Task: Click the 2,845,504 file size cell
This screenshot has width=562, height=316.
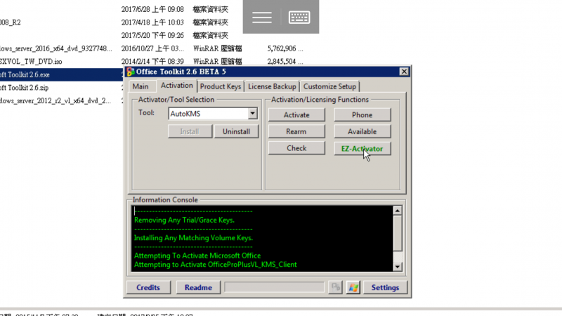Action: (x=285, y=62)
